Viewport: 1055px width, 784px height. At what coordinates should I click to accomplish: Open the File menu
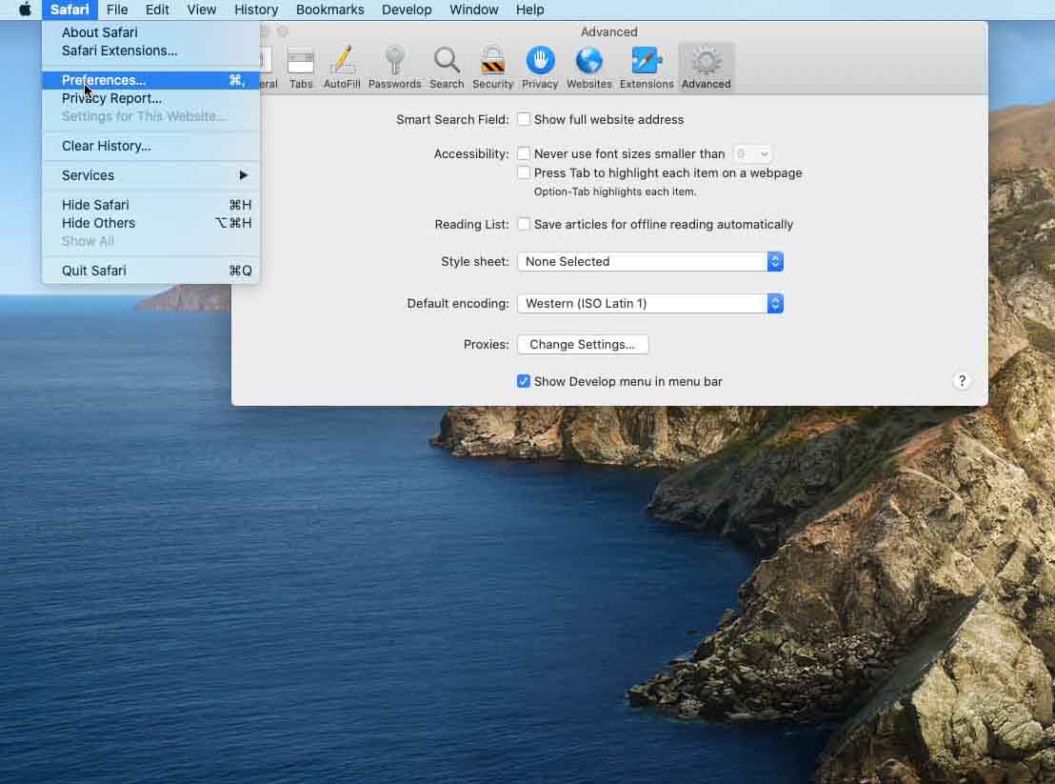coord(117,10)
